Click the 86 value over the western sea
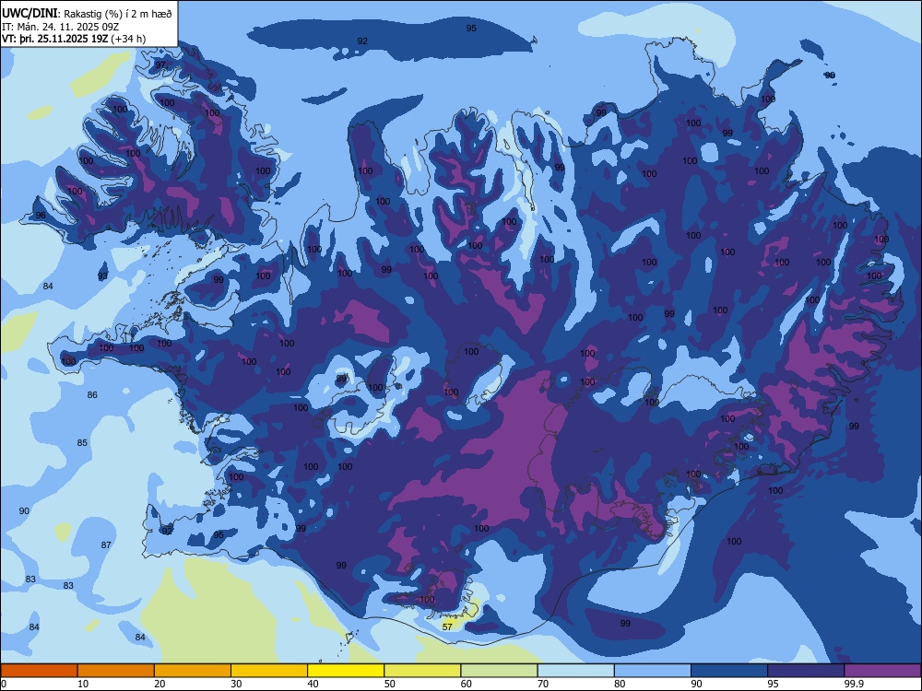 [x=92, y=395]
